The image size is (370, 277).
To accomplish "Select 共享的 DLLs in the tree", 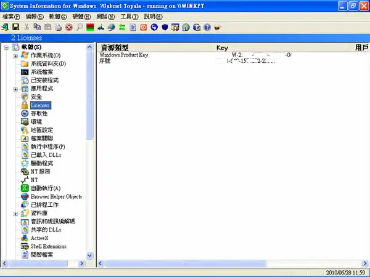I will click(46, 230).
